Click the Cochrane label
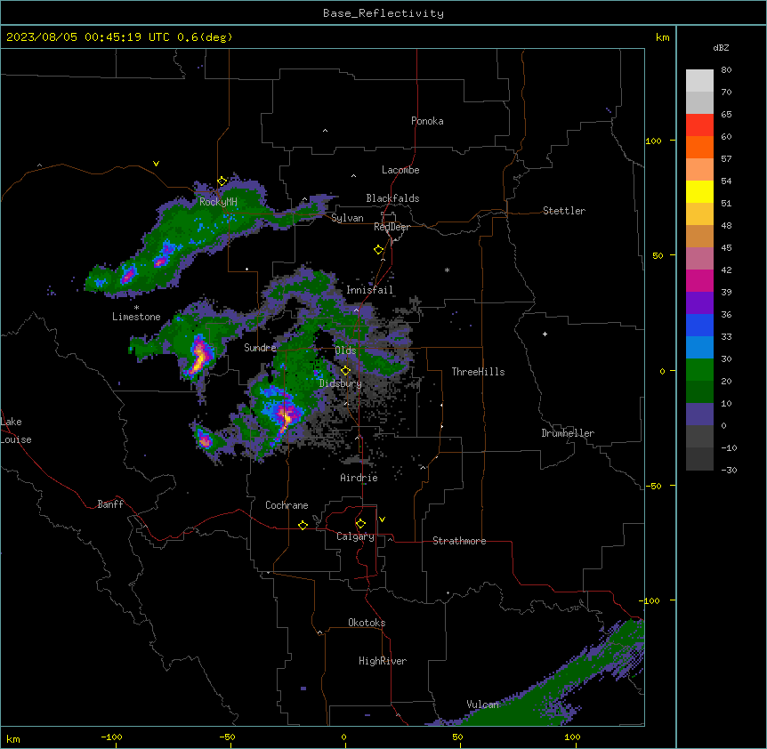767x749 pixels. pyautogui.click(x=287, y=505)
